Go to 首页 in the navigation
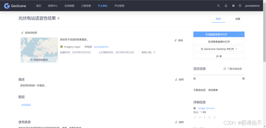266x128 pixels. 39,6
